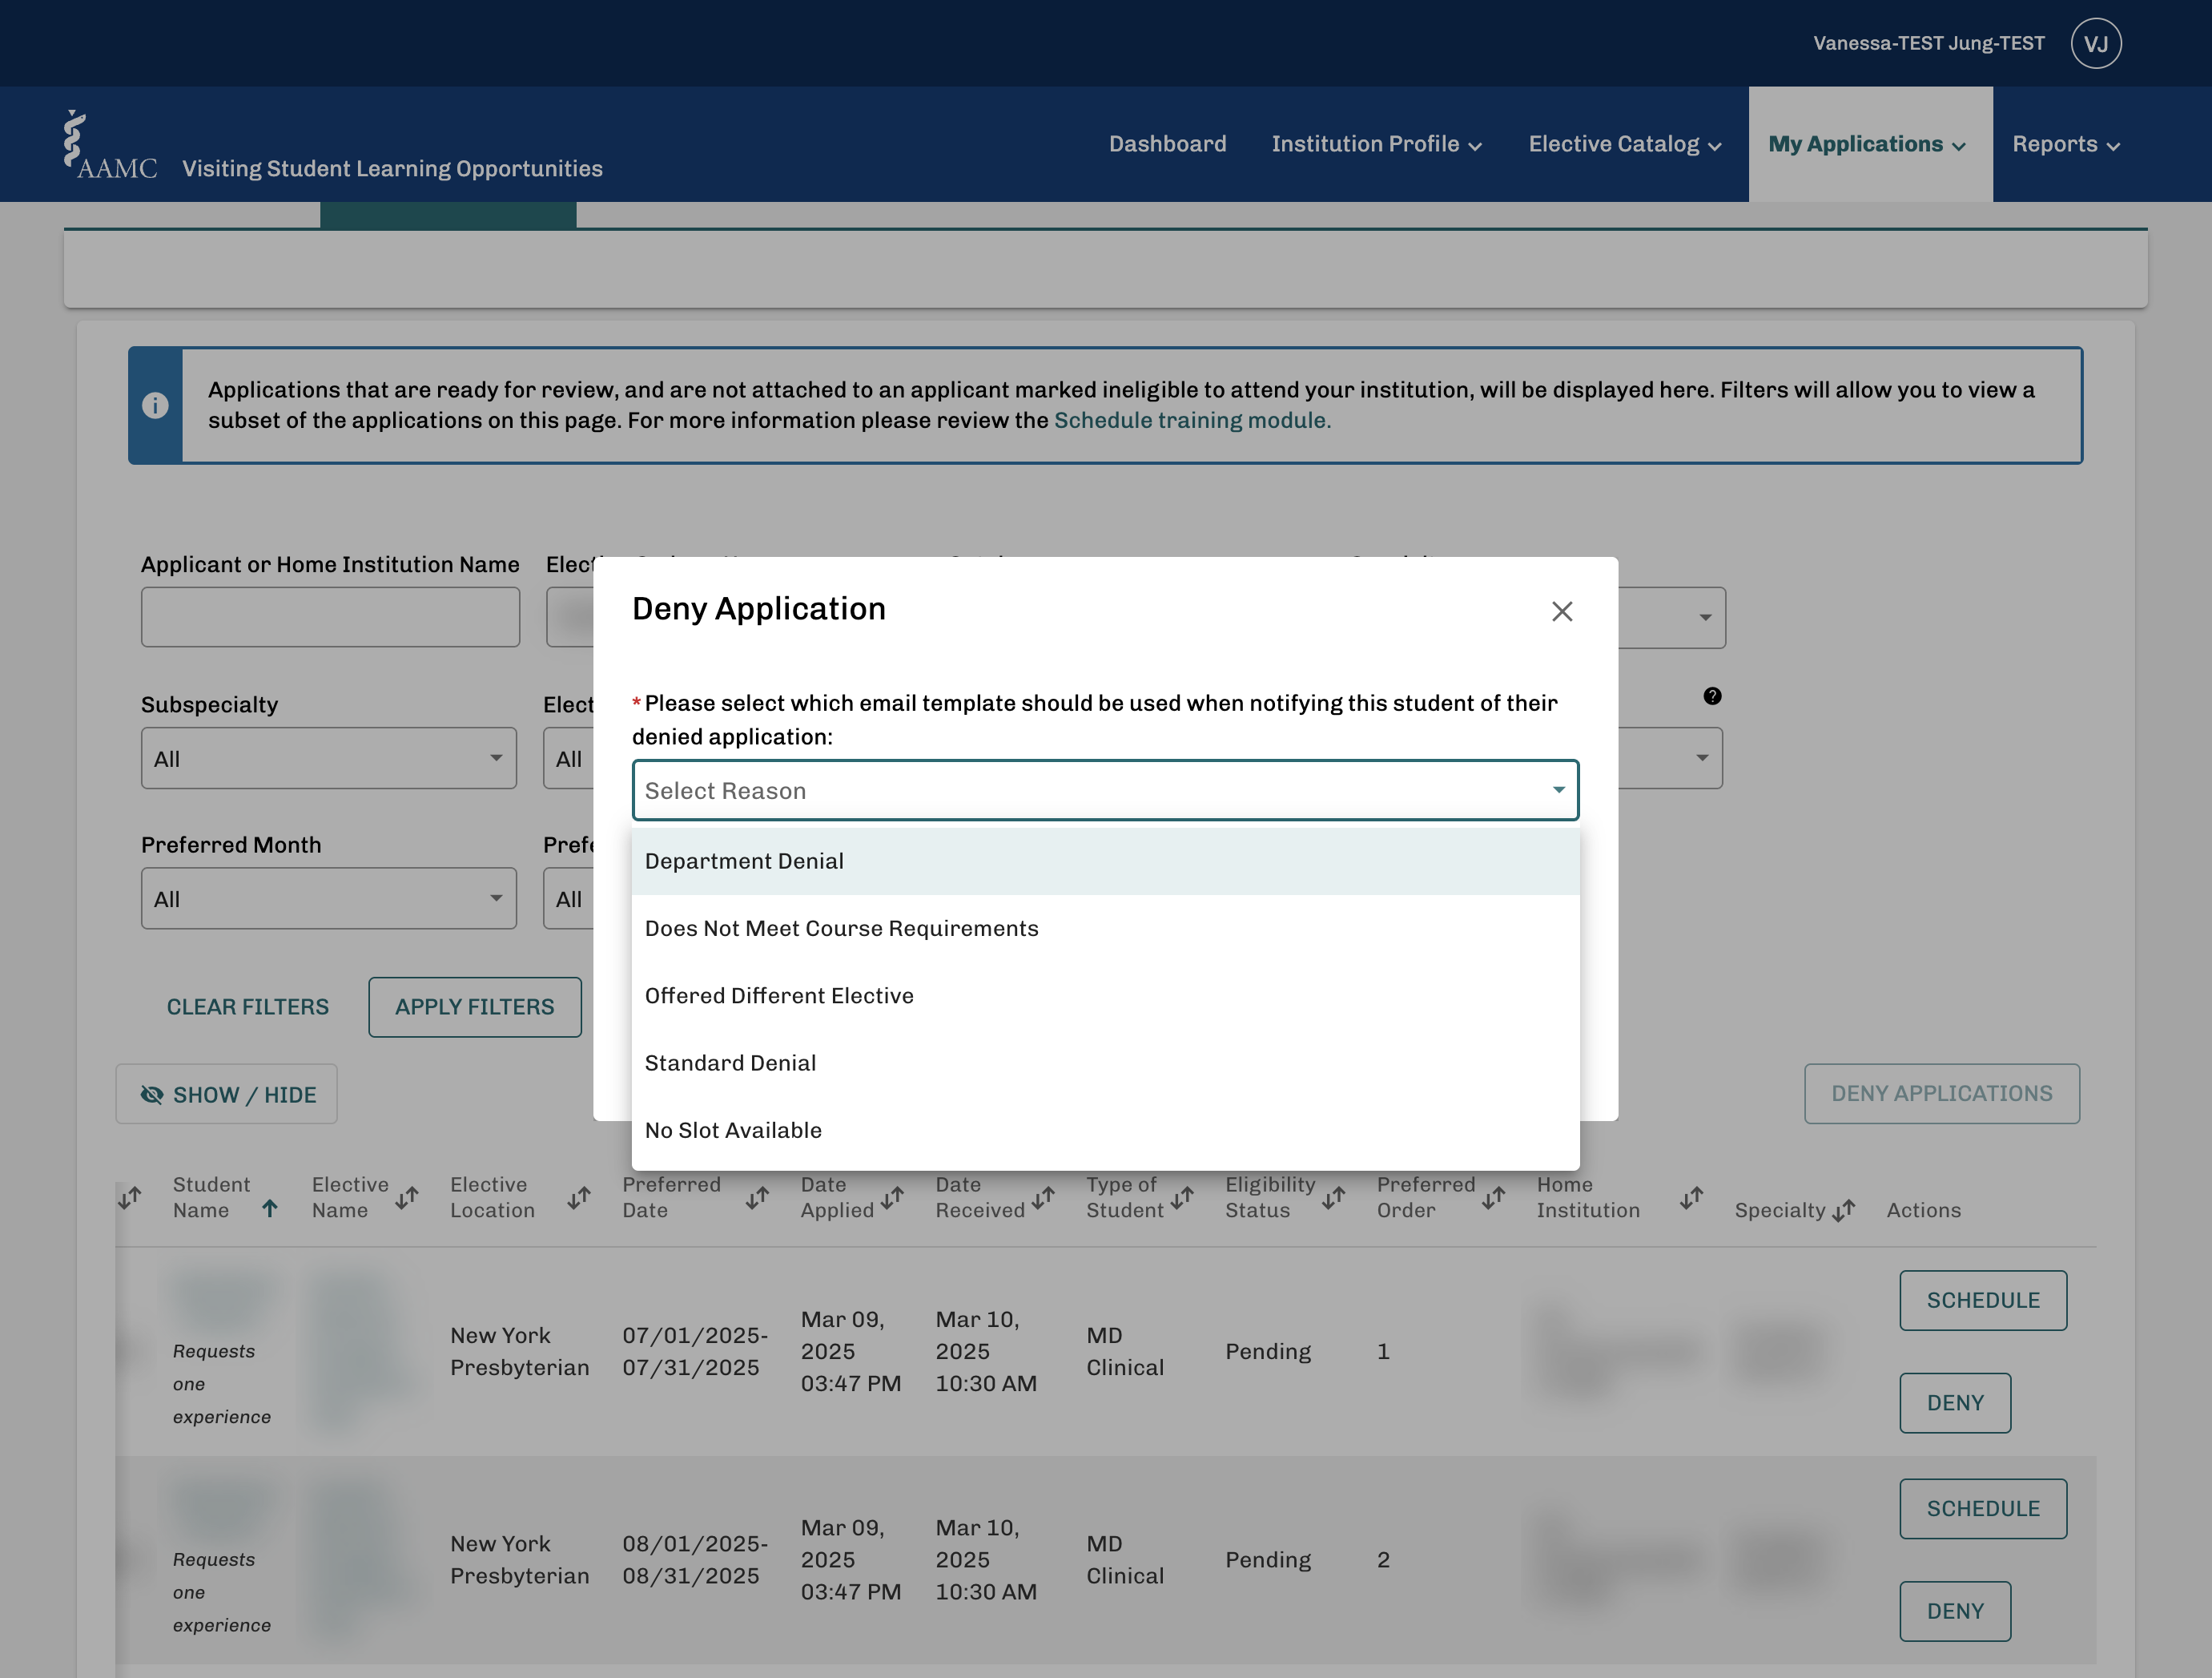Sort by Date Received column

(1043, 1196)
